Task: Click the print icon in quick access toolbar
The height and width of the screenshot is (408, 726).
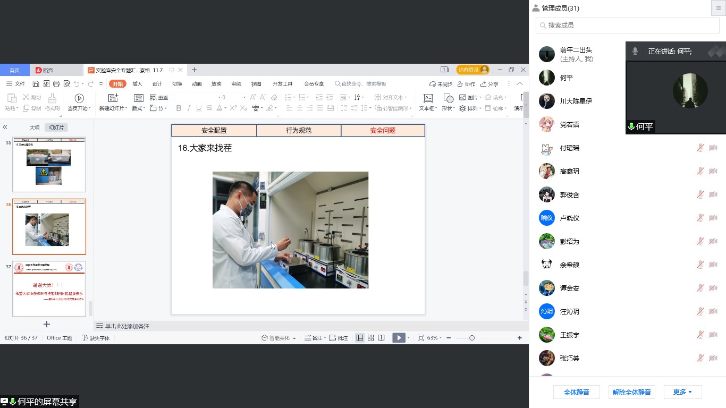Action: tap(56, 84)
